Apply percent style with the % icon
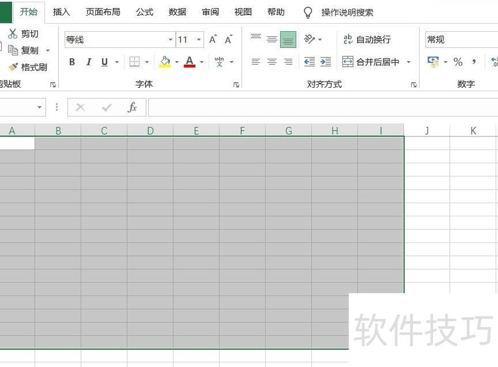The image size is (498, 367). pyautogui.click(x=458, y=62)
